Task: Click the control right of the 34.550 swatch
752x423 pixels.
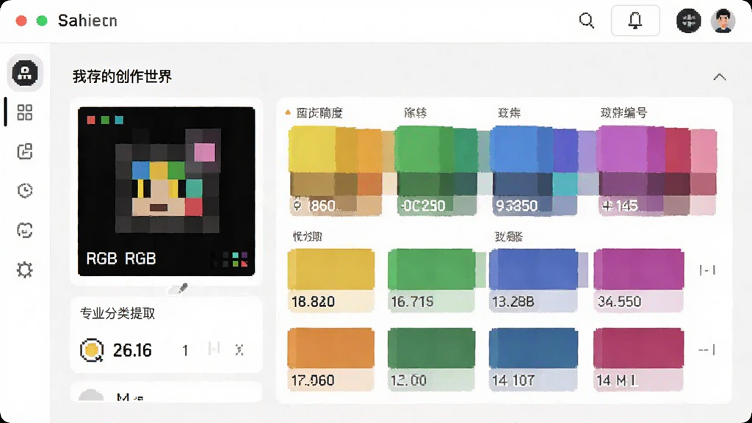Action: coord(707,270)
